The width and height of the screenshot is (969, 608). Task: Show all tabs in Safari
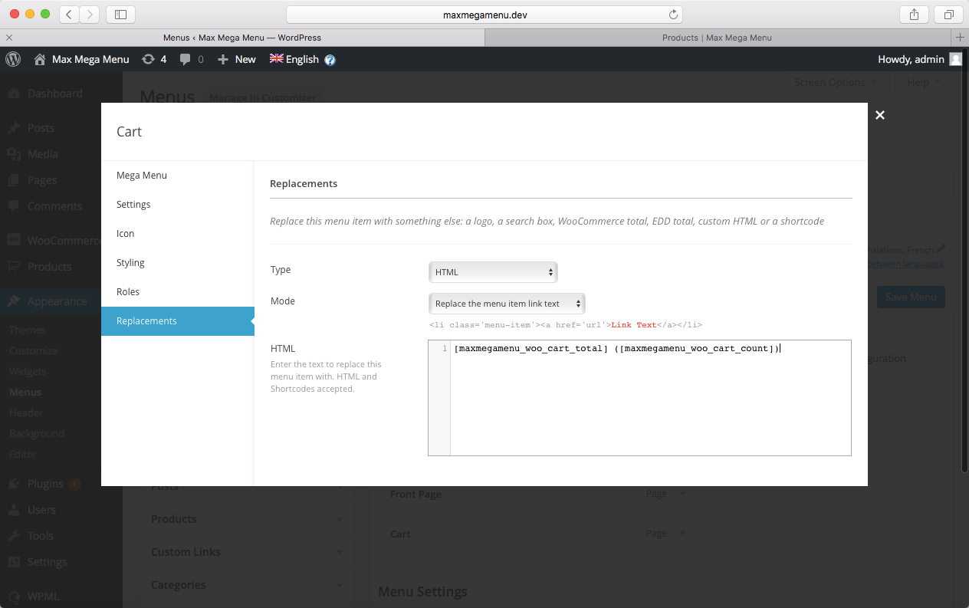pos(948,14)
